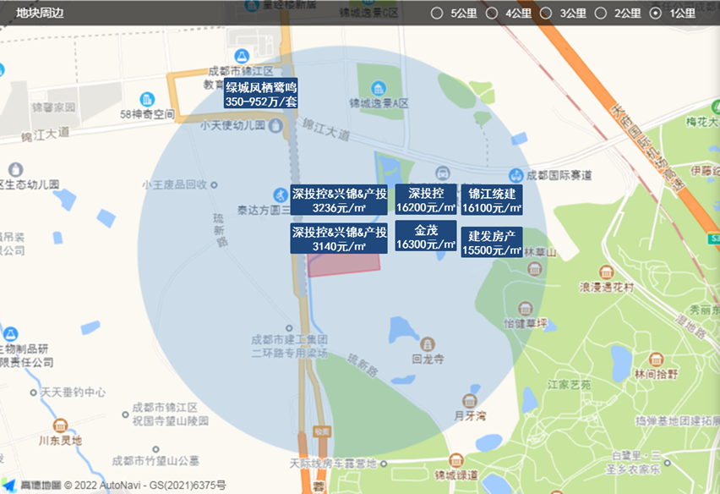Image resolution: width=720 pixels, height=494 pixels.
Task: Click the 天天垂钓中心 point marker
Action: pyautogui.click(x=33, y=392)
